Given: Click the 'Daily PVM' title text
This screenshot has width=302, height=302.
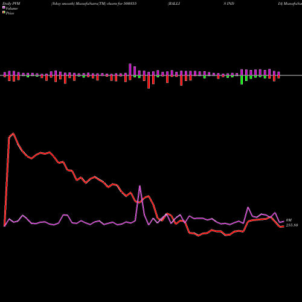Looking at the screenshot, I should (x=11, y=4).
